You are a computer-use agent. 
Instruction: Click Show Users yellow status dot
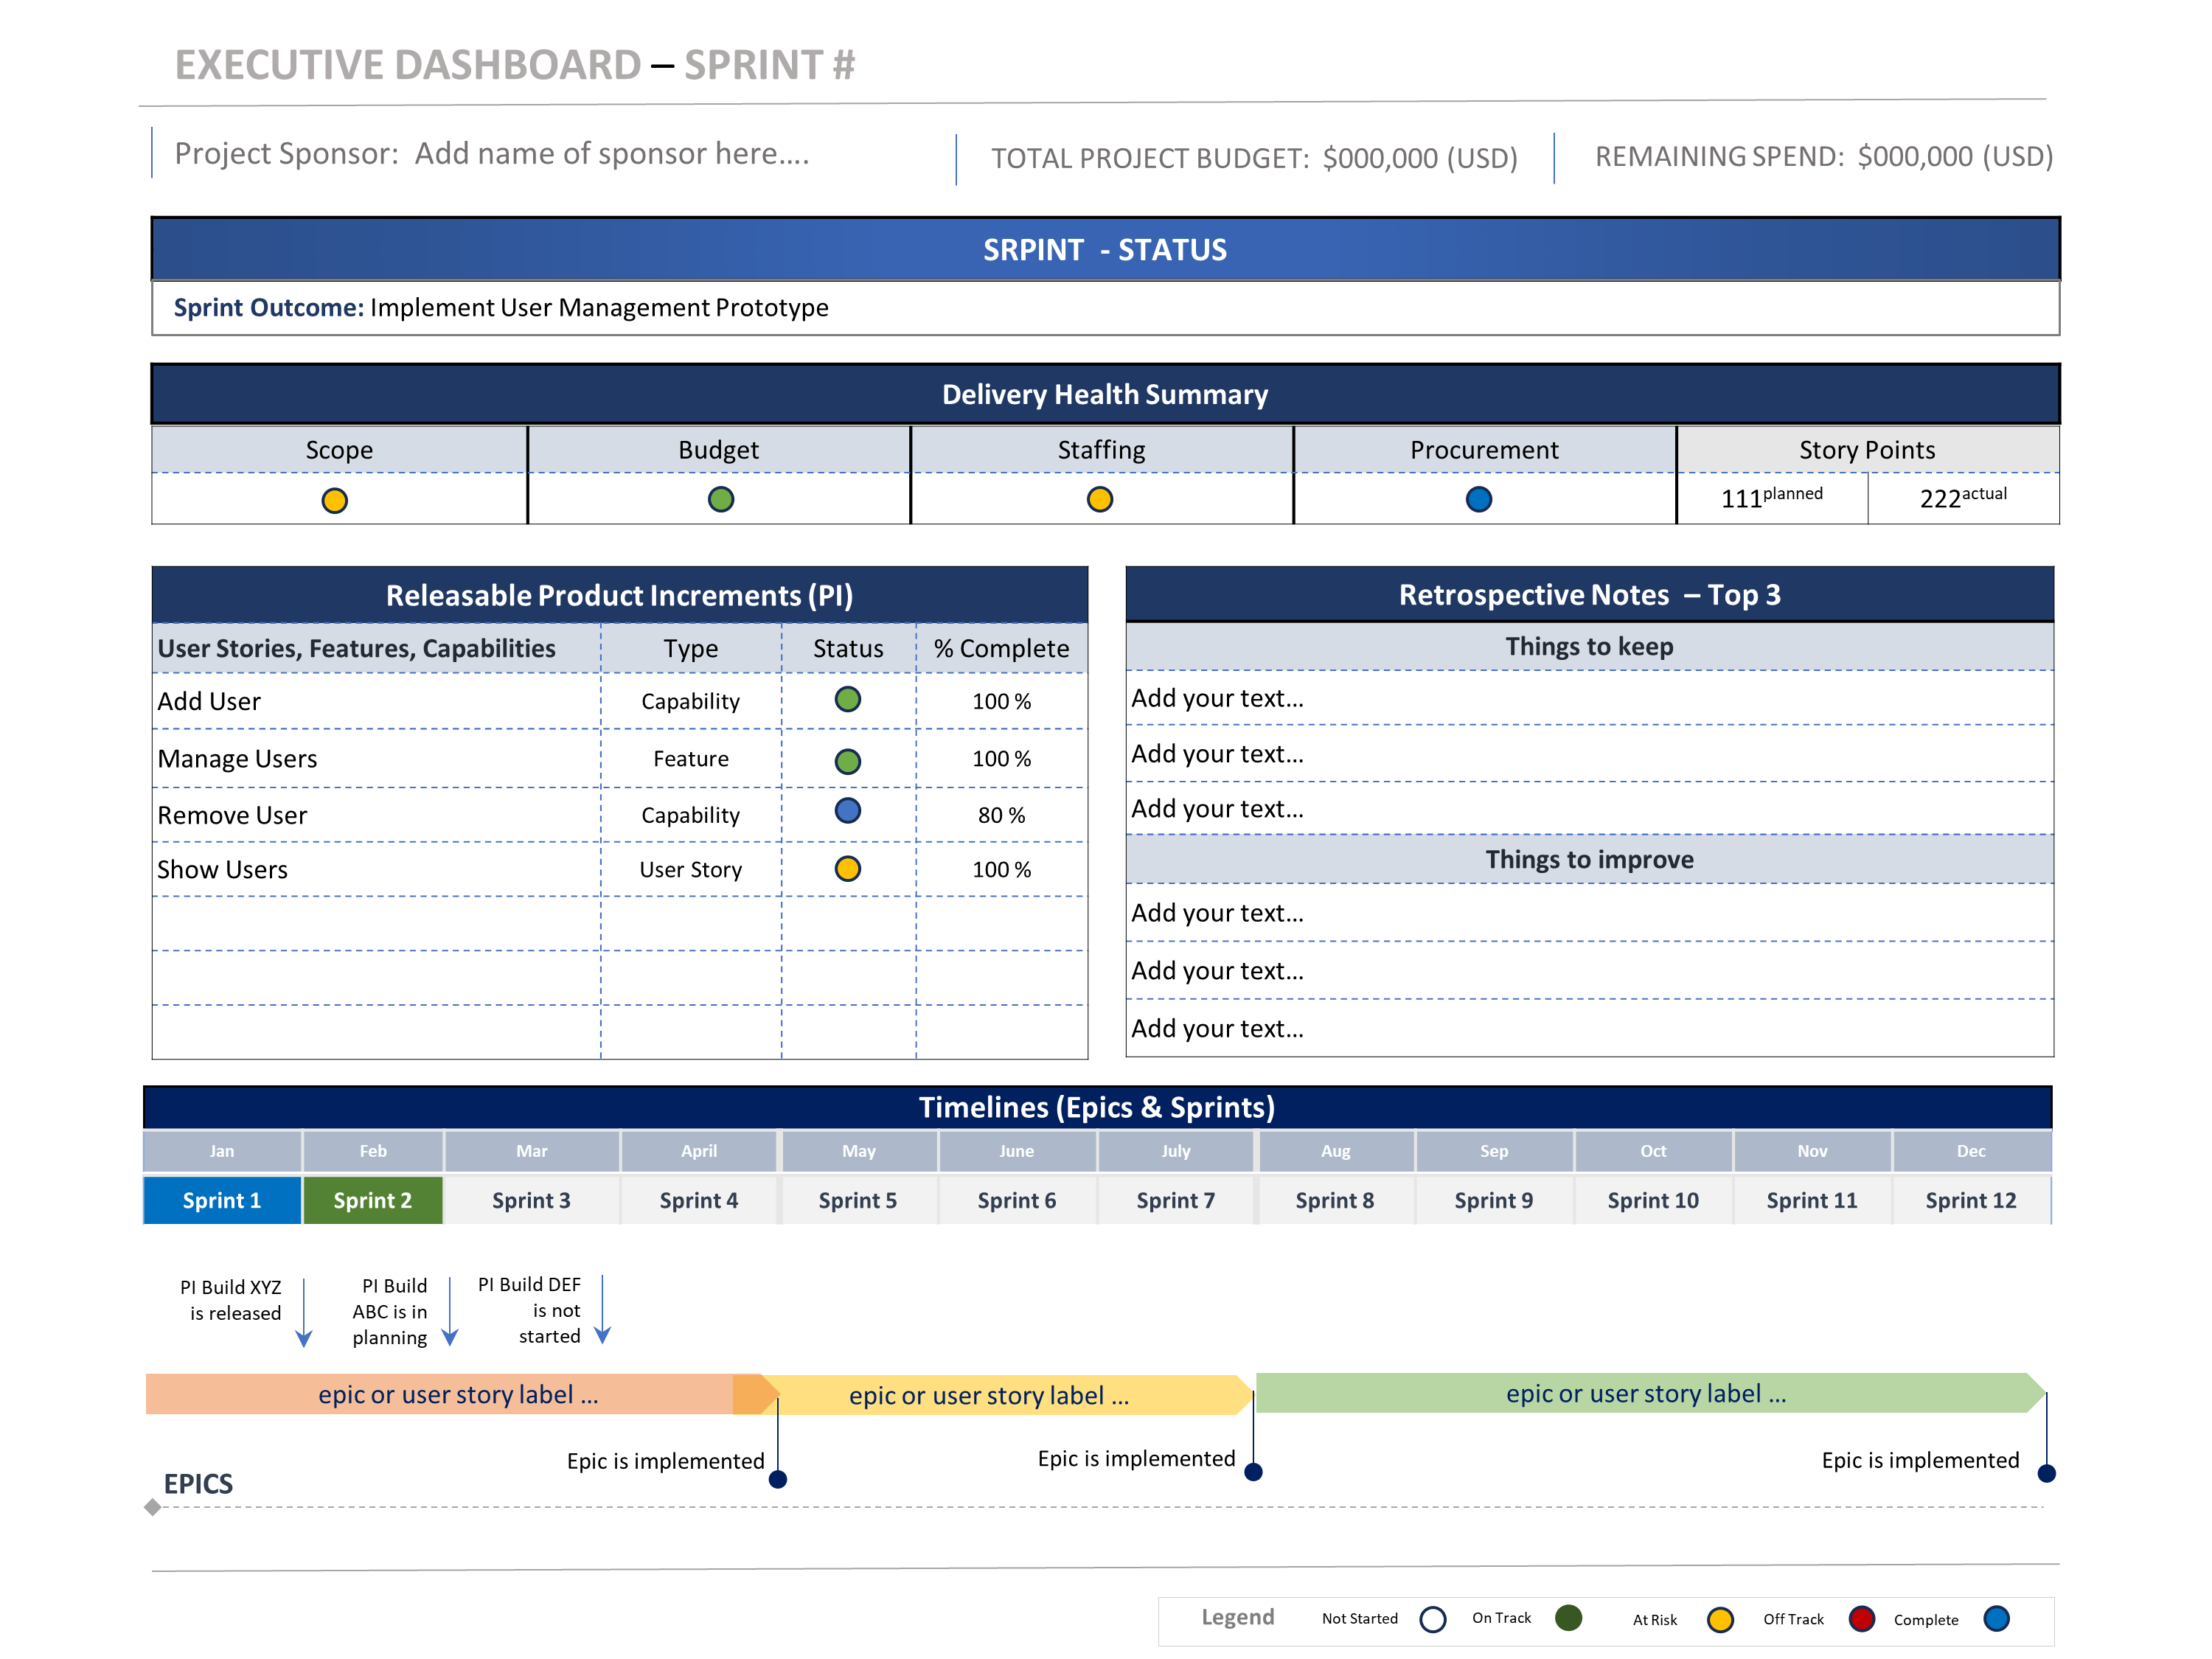point(847,868)
